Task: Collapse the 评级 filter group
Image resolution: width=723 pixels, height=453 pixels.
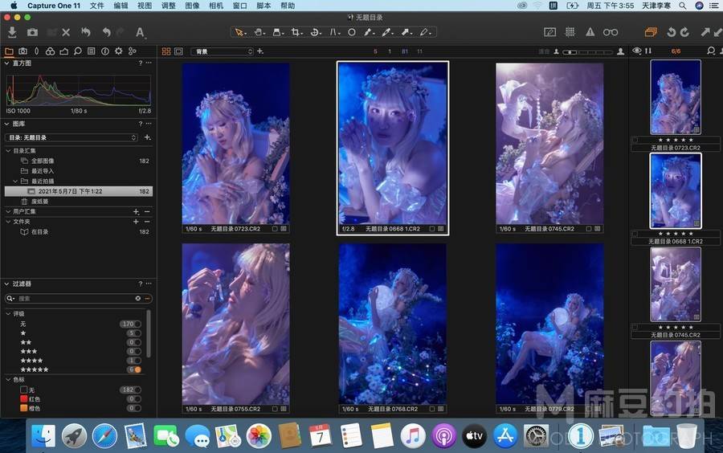Action: pyautogui.click(x=8, y=314)
